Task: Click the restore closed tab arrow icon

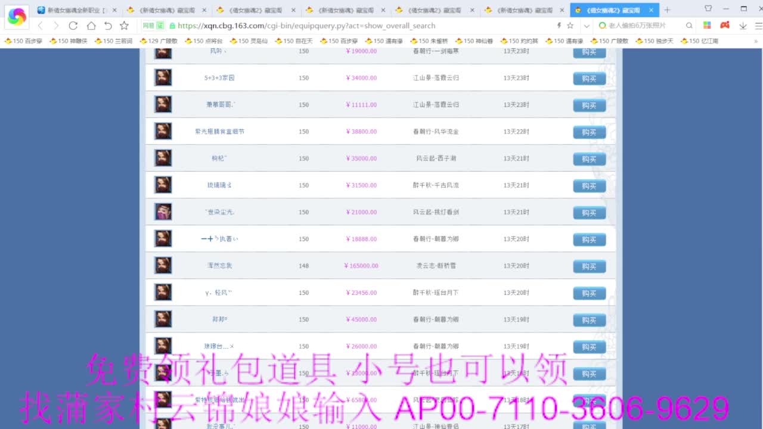Action: point(108,26)
